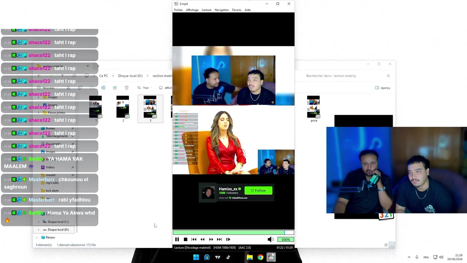Open the Affichage menu in the player
This screenshot has height=263, width=467.
(192, 10)
